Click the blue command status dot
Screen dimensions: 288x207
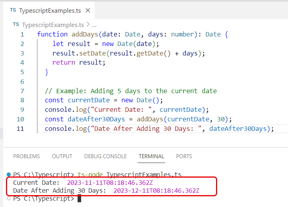[9, 174]
